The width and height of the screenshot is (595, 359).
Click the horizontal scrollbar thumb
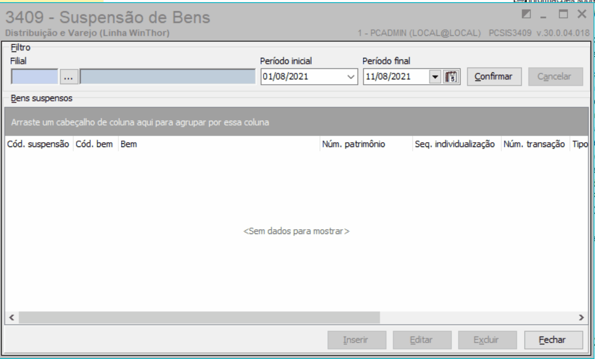pos(199,318)
